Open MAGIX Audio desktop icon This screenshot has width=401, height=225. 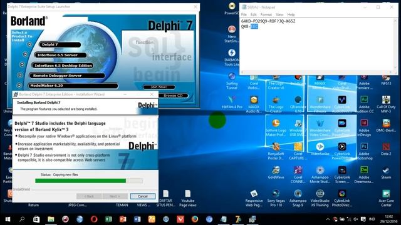254,104
